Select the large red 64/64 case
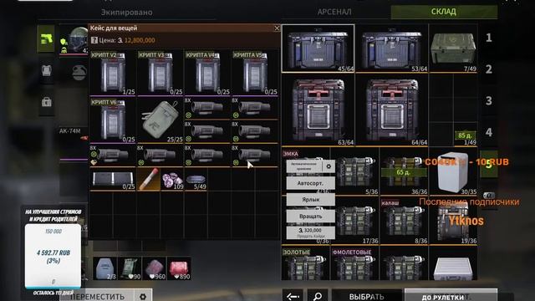This screenshot has width=535, height=301. pos(392,110)
